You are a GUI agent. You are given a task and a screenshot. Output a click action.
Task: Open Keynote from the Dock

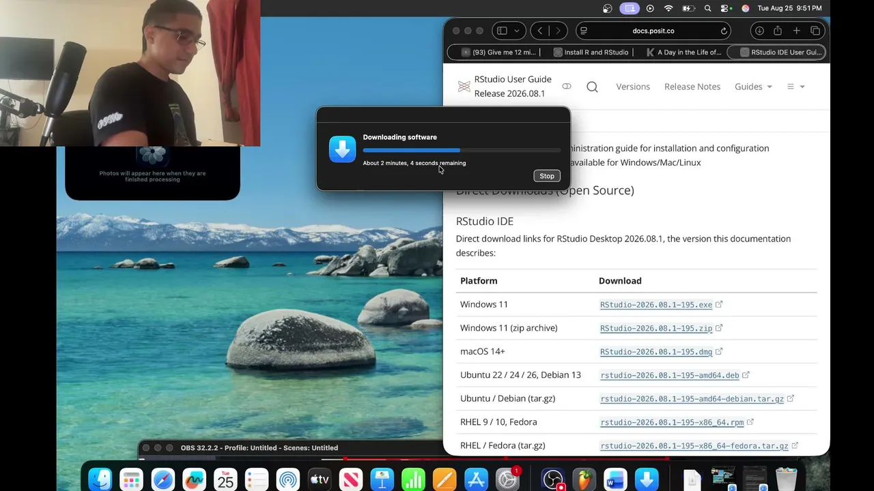[x=382, y=479]
